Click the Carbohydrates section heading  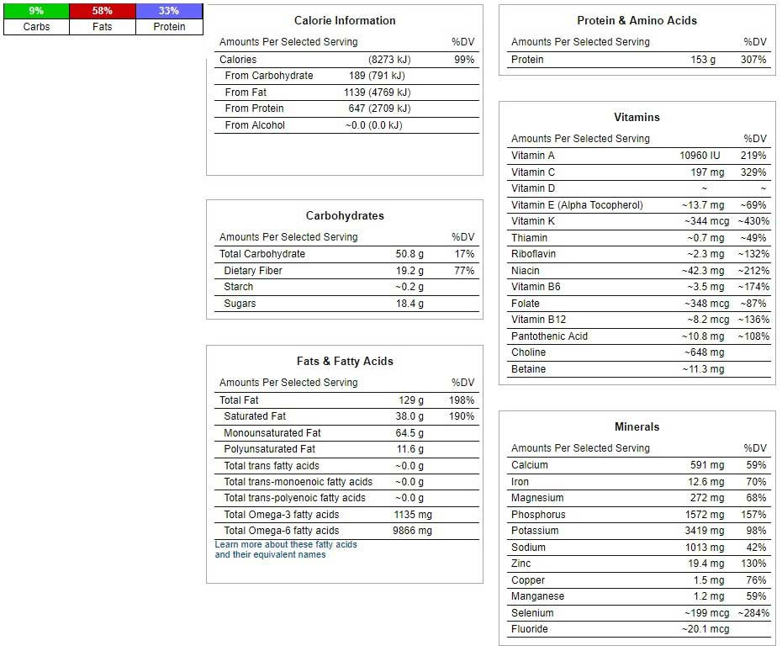tap(345, 215)
